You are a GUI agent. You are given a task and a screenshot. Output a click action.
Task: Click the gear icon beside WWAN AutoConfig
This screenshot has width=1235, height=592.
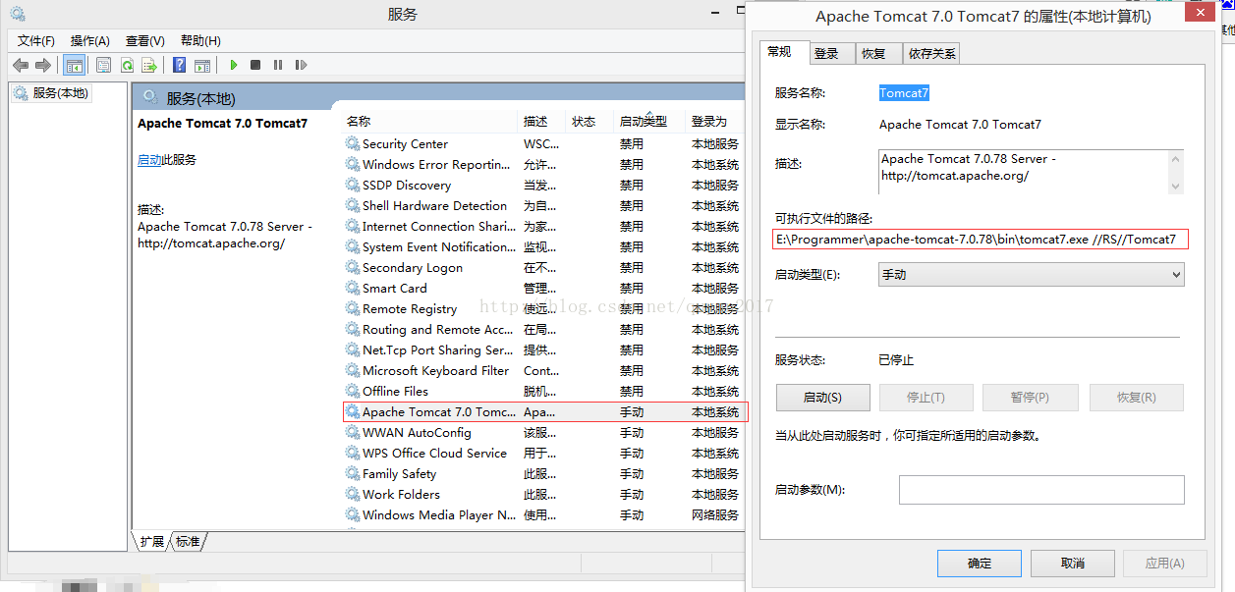click(x=353, y=432)
